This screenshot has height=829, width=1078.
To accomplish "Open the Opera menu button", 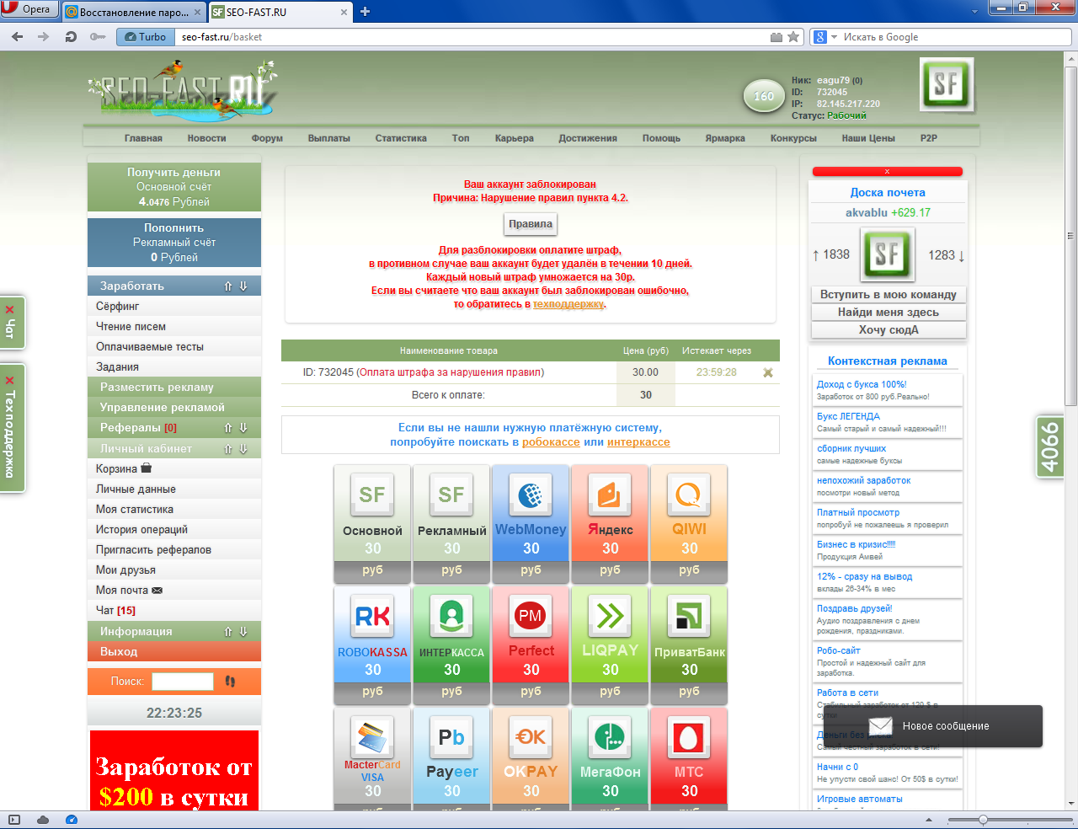I will [28, 9].
